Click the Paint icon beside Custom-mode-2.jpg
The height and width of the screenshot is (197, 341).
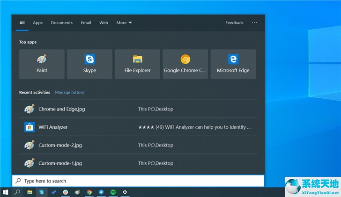tap(30, 145)
